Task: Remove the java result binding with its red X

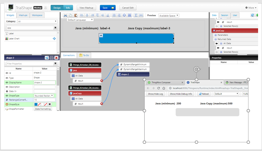Action: click(x=101, y=81)
